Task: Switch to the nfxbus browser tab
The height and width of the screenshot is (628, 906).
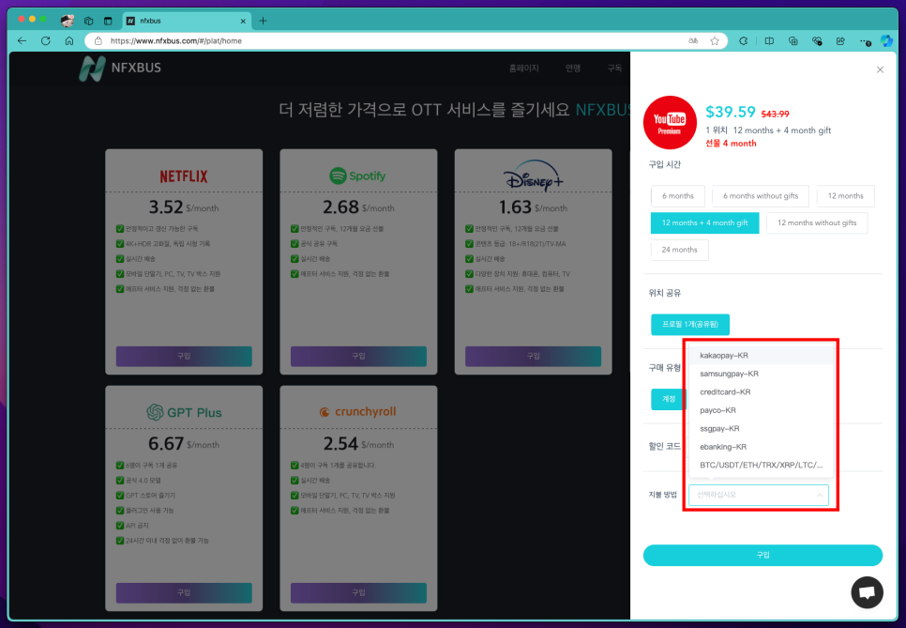Action: point(187,21)
